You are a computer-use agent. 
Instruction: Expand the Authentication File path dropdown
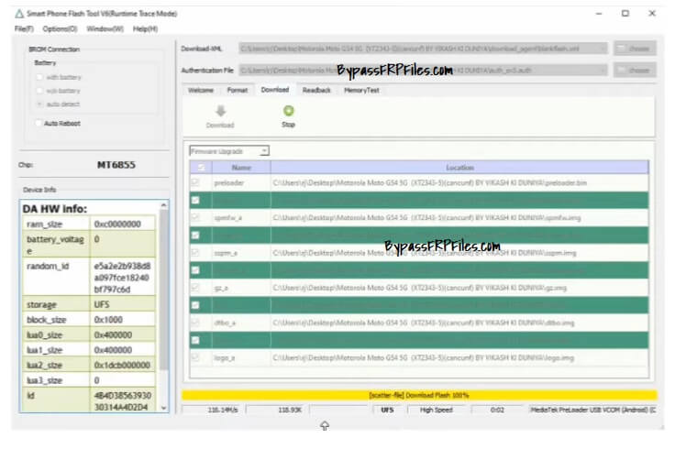tap(602, 70)
